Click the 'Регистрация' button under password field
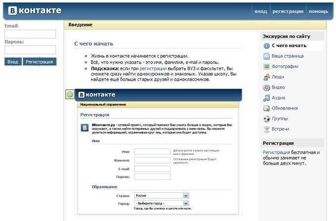Image resolution: width=336 pixels, height=221 pixels. 40,62
